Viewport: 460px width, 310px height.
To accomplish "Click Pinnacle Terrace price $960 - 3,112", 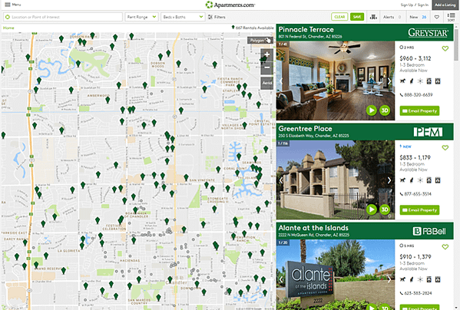I will [x=415, y=58].
